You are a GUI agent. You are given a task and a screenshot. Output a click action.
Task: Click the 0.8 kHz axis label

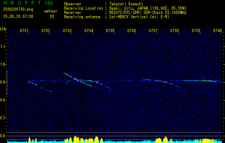tap(3, 100)
